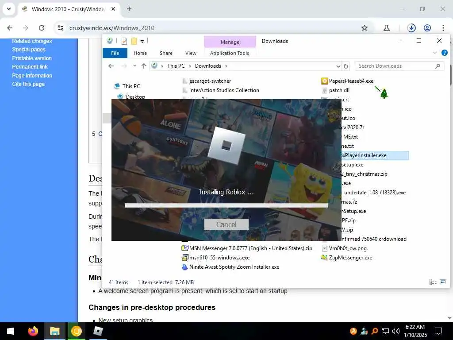This screenshot has width=453, height=340.
Task: Click the Roblox taskbar icon
Action: [x=98, y=331]
